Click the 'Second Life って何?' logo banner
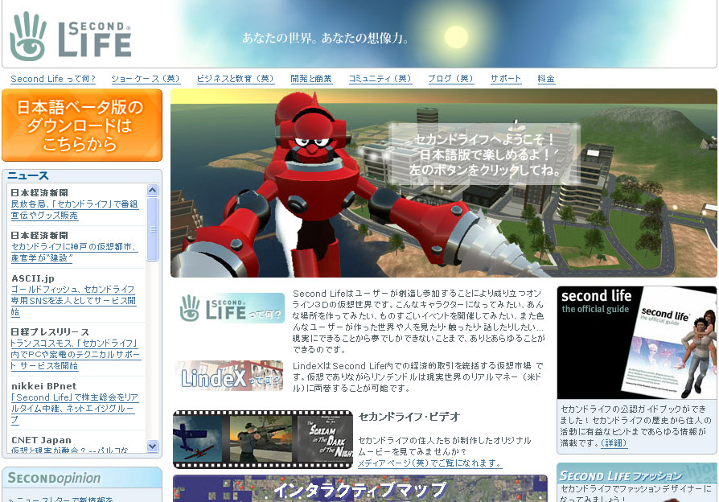The image size is (719, 502). click(x=232, y=308)
